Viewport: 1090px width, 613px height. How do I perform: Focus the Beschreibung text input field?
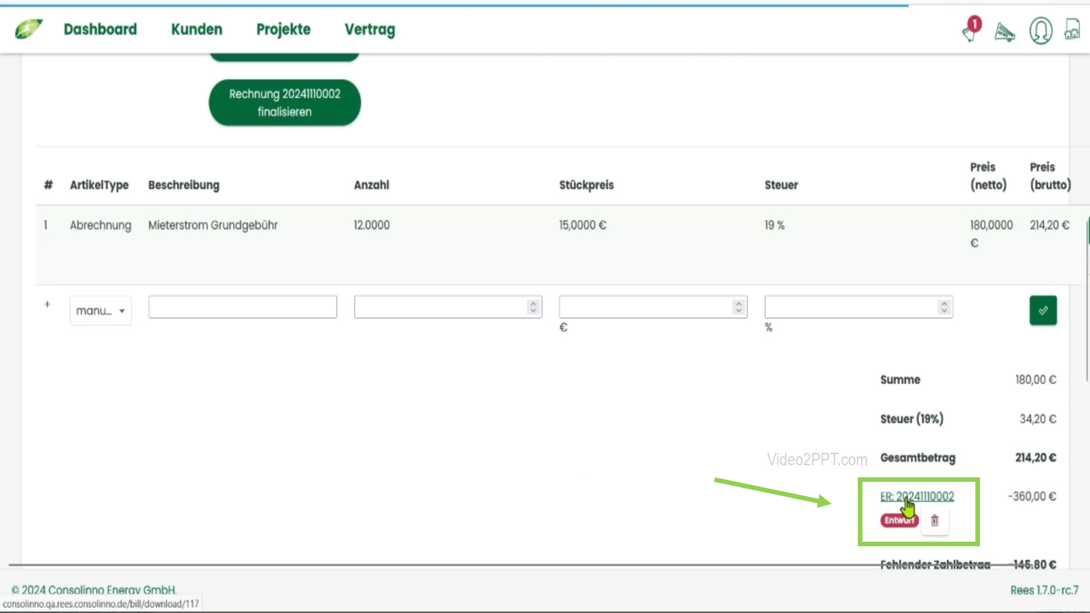coord(242,307)
